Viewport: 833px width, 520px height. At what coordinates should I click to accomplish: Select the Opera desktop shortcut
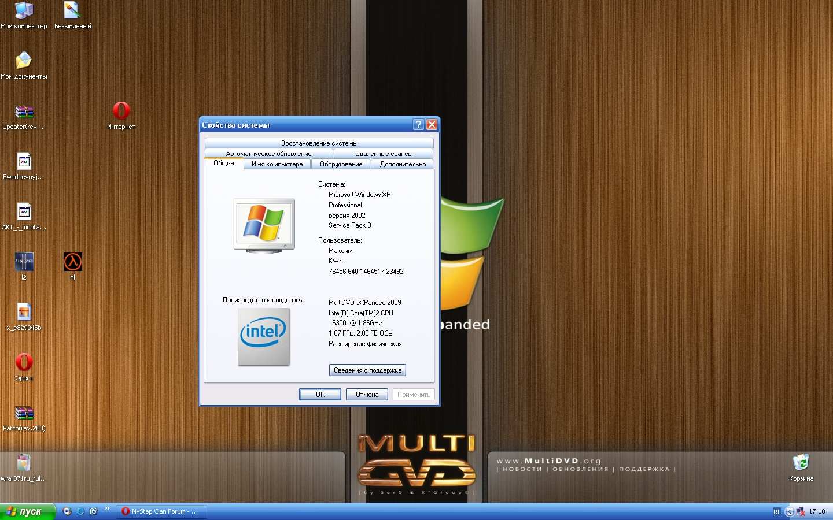tap(24, 363)
